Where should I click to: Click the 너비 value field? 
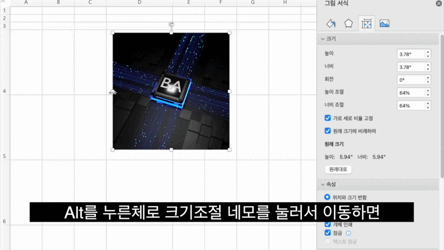coord(411,67)
